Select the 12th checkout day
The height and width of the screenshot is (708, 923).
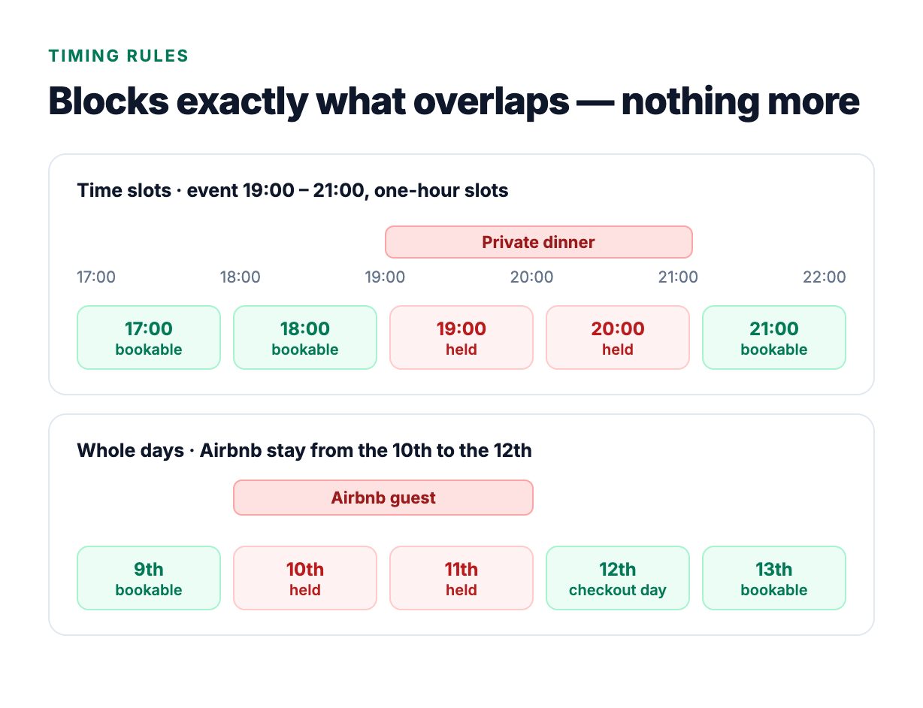click(x=618, y=578)
